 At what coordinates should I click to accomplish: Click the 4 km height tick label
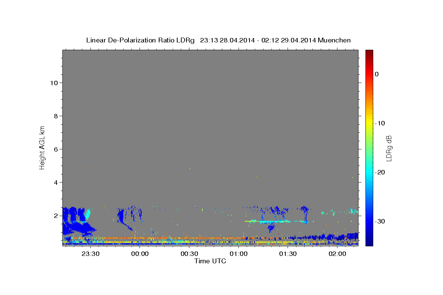tap(56, 182)
